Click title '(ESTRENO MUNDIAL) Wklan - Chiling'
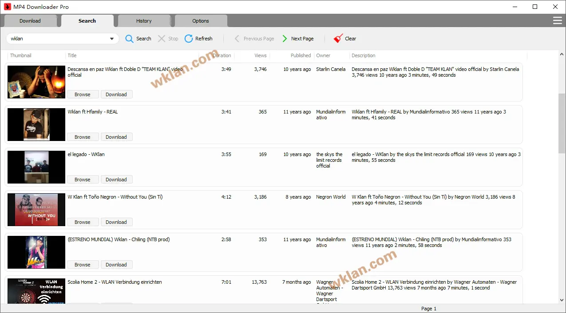The height and width of the screenshot is (313, 566). click(119, 239)
